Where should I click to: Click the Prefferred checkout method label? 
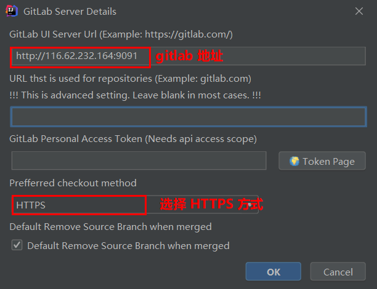pos(73,183)
